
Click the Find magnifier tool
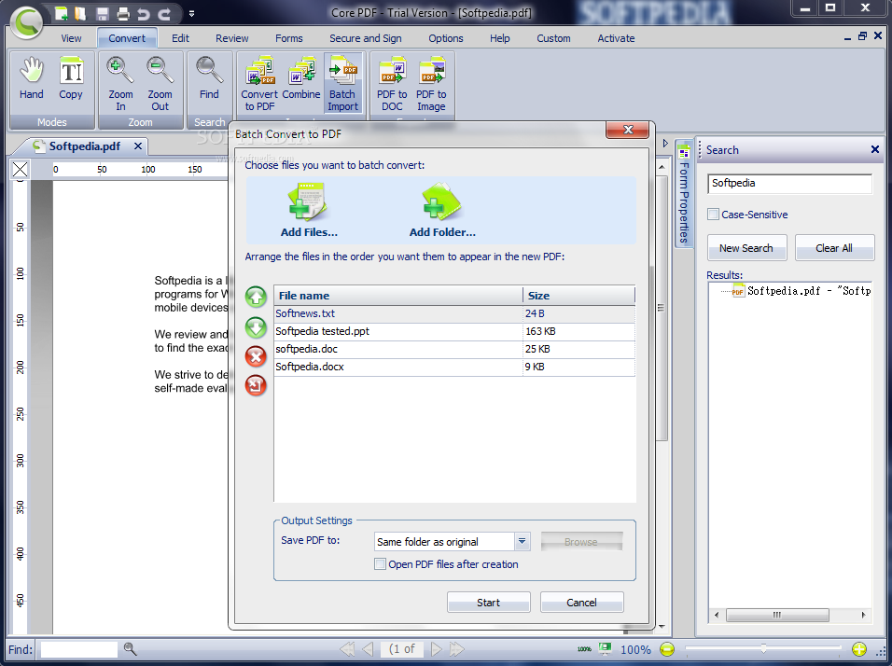click(x=209, y=78)
